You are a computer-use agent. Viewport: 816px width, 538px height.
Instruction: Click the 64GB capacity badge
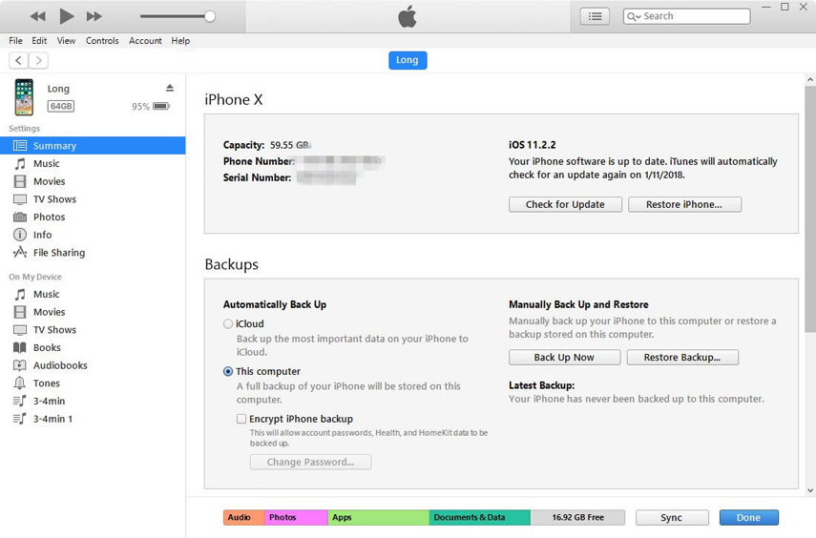[x=61, y=106]
